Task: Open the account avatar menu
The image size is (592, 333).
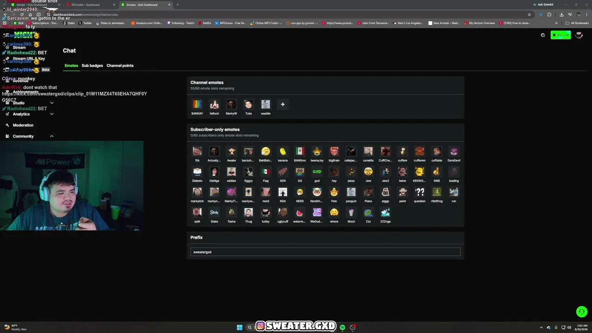Action: click(579, 35)
